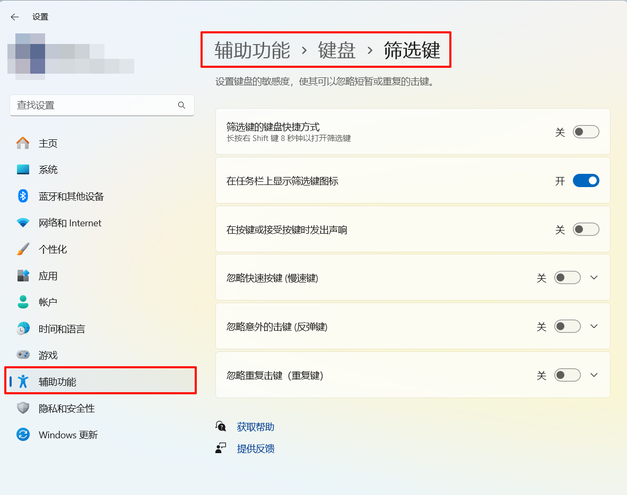Go to 辅助功能 breadcrumb
The width and height of the screenshot is (627, 495).
252,50
